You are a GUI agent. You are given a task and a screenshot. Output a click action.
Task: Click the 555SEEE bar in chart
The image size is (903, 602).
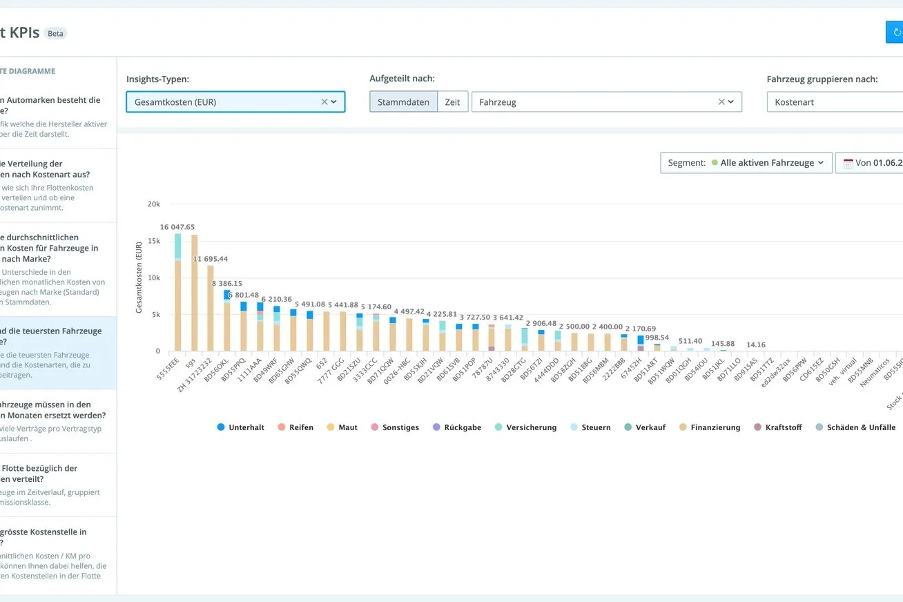coord(177,292)
